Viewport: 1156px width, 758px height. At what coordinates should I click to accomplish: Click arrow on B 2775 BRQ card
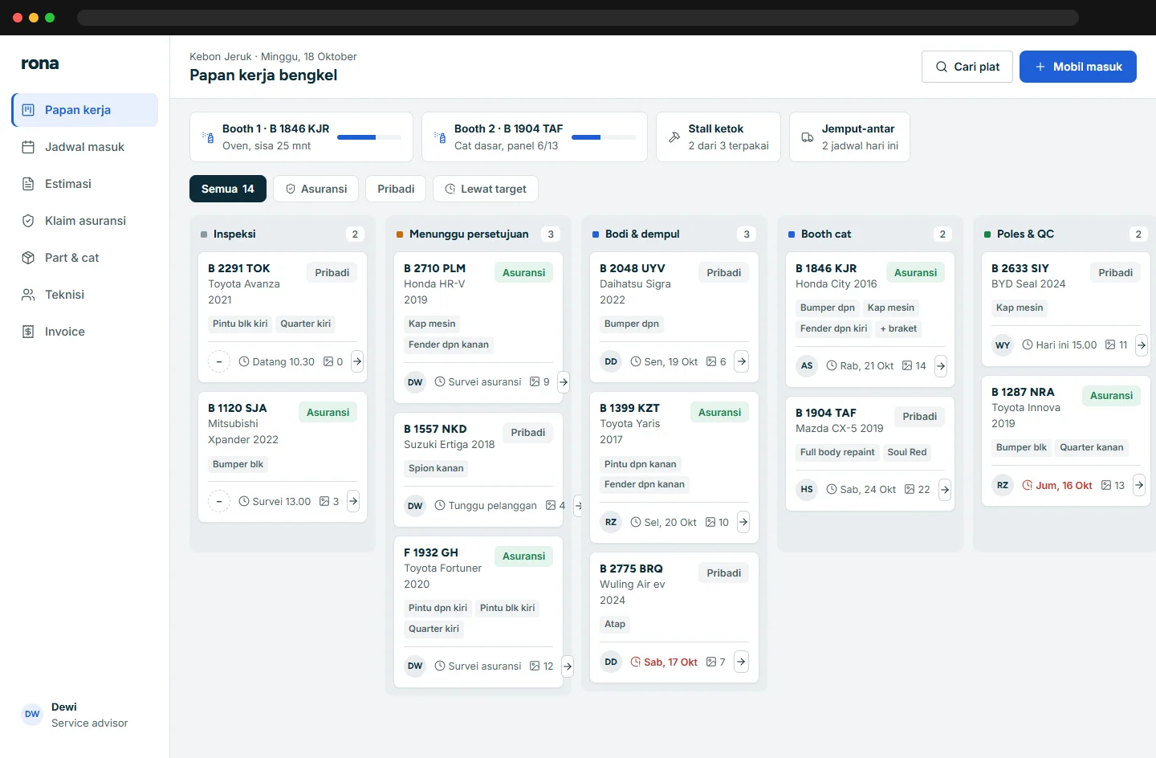coord(741,662)
